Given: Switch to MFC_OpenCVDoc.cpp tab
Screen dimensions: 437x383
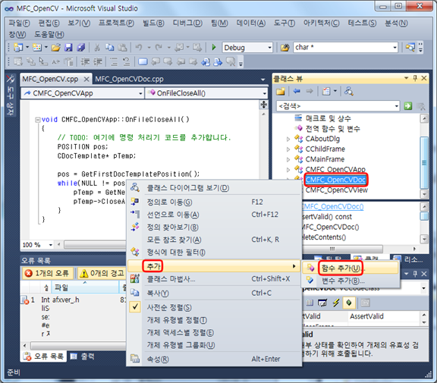Looking at the screenshot, I should coord(129,79).
